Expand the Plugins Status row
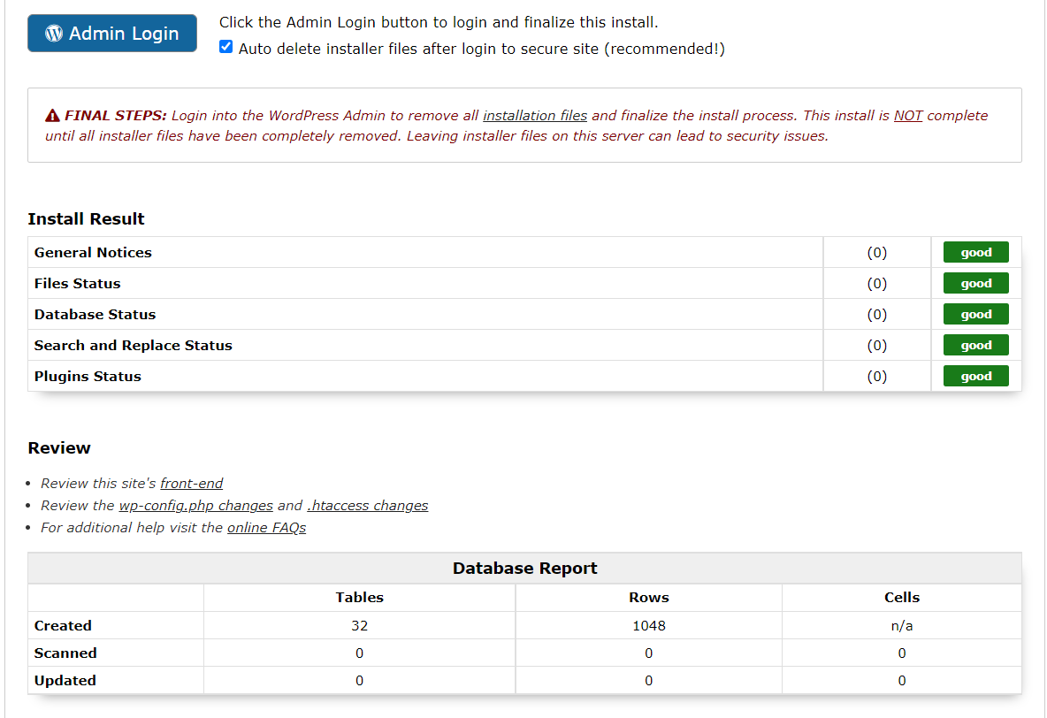Viewport: 1047px width, 718px height. pyautogui.click(x=88, y=377)
